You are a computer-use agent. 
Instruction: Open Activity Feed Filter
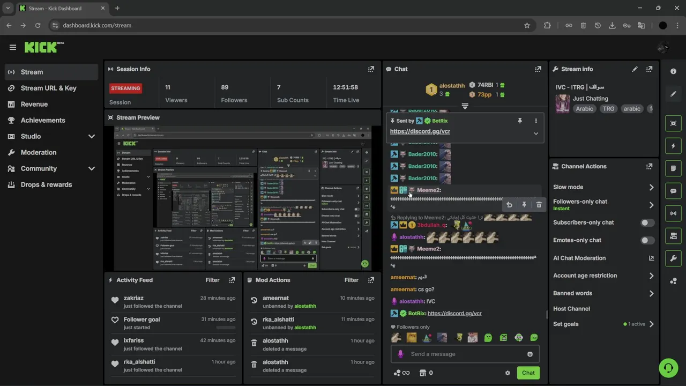(x=212, y=280)
